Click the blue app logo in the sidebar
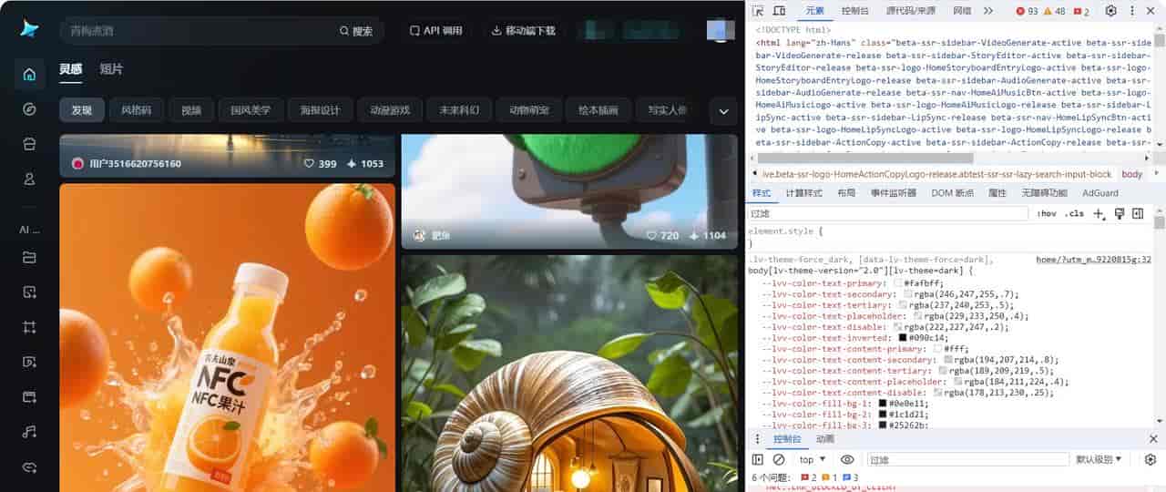The height and width of the screenshot is (492, 1166). coord(29,29)
